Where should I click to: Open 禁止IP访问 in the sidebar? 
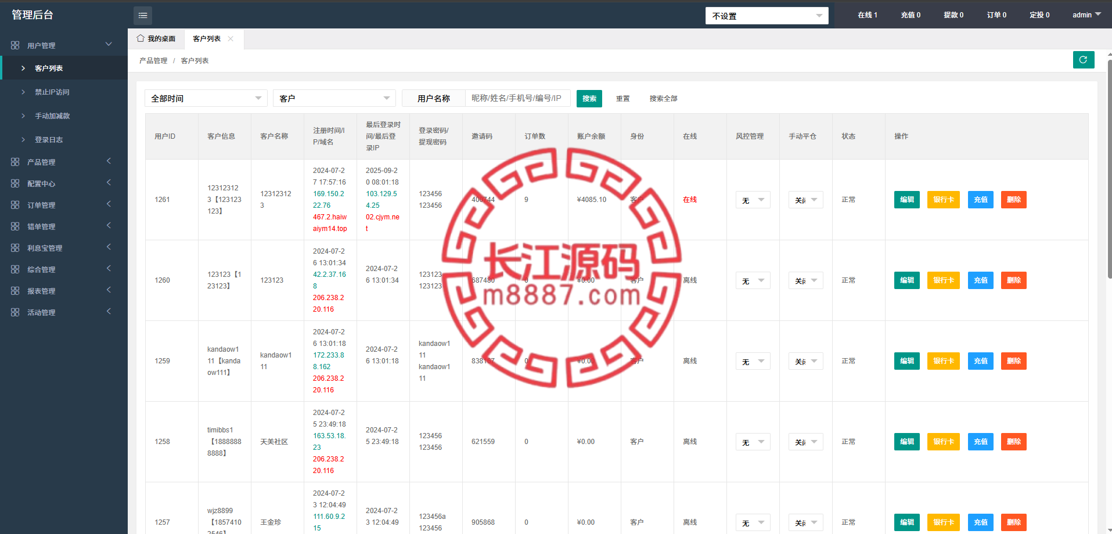point(64,92)
